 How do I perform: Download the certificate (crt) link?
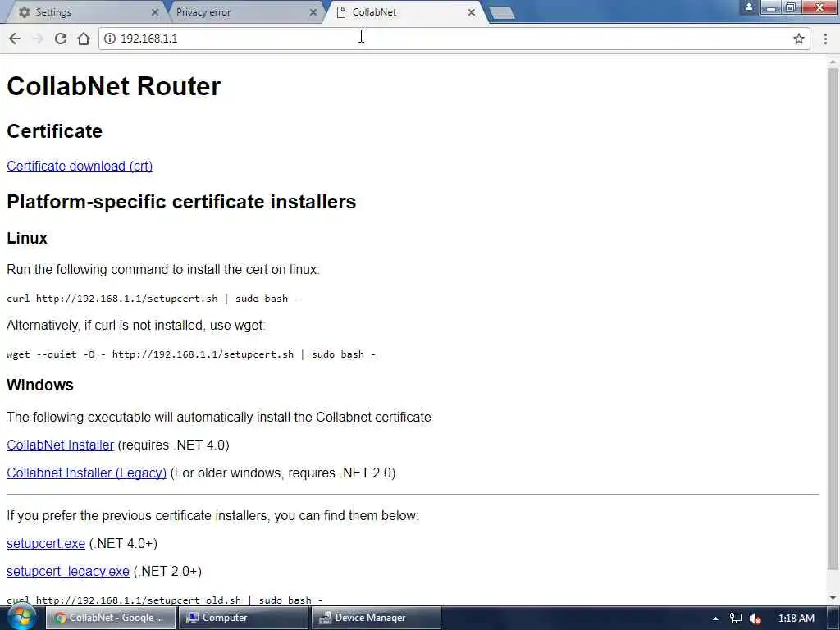click(x=80, y=166)
